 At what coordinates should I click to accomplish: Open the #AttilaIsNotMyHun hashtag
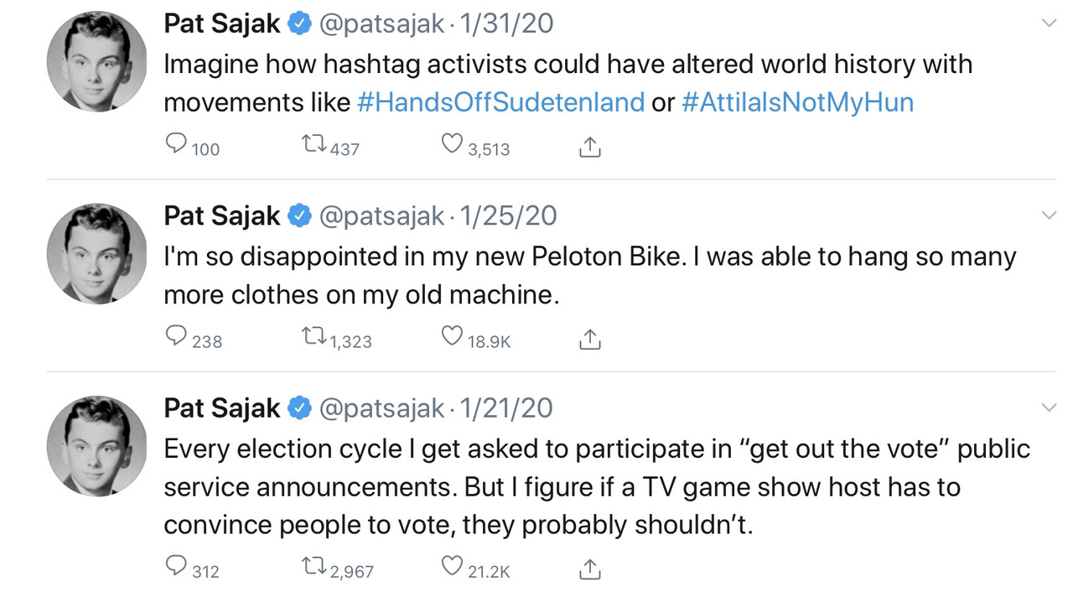point(797,102)
